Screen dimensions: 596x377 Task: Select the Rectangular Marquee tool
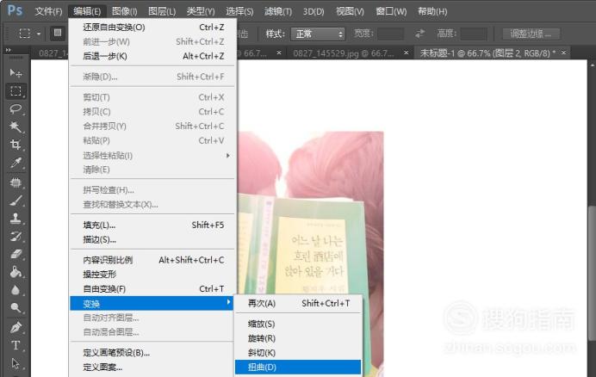(x=16, y=91)
